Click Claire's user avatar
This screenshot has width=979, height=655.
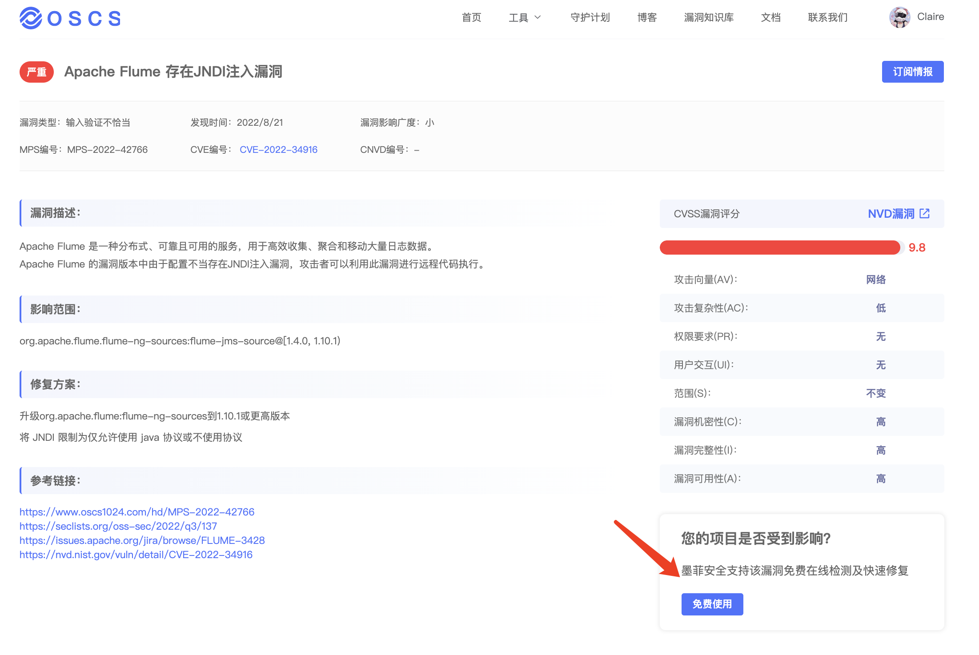pos(899,17)
